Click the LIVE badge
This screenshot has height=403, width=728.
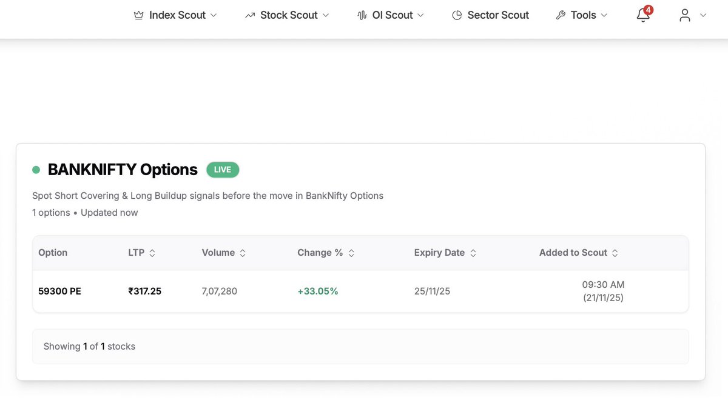(x=222, y=170)
